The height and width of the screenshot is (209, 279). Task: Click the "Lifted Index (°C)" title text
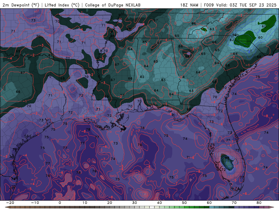coord(62,5)
